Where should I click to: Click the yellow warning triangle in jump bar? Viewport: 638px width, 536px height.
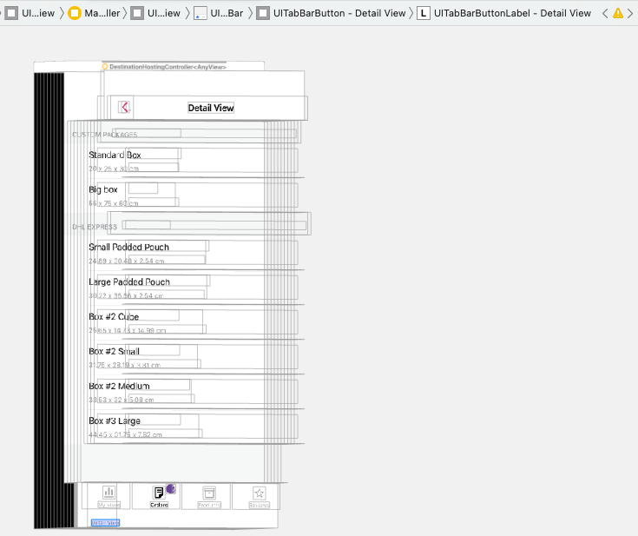618,13
